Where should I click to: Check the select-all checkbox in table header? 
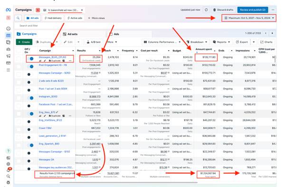tap(19, 51)
